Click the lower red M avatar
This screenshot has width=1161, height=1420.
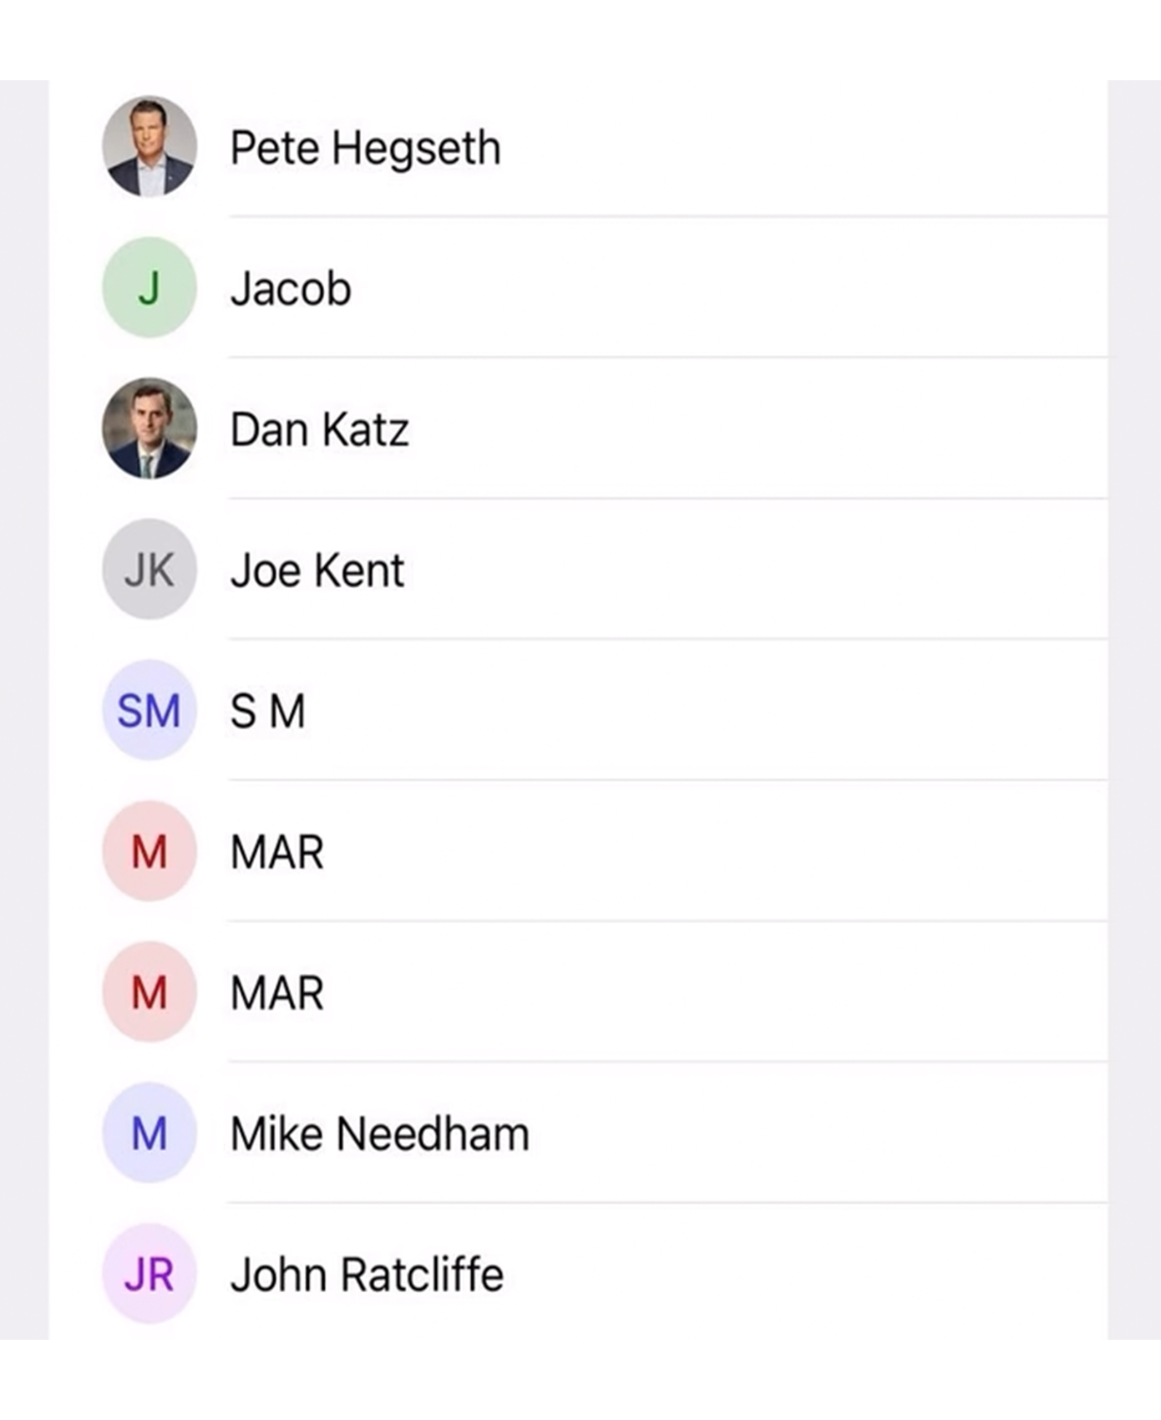point(150,992)
